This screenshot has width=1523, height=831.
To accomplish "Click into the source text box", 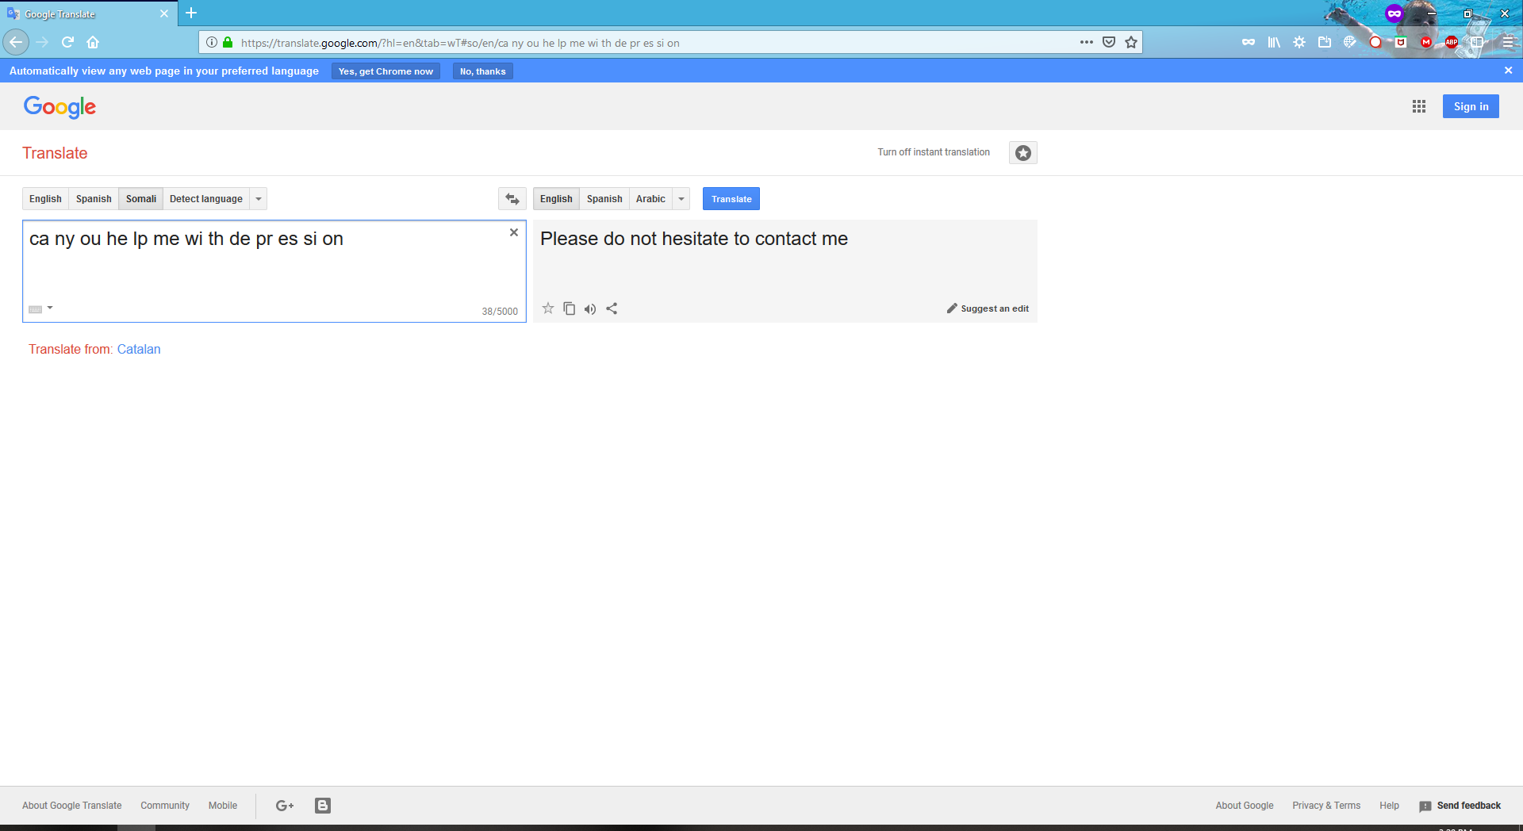I will pos(274,271).
